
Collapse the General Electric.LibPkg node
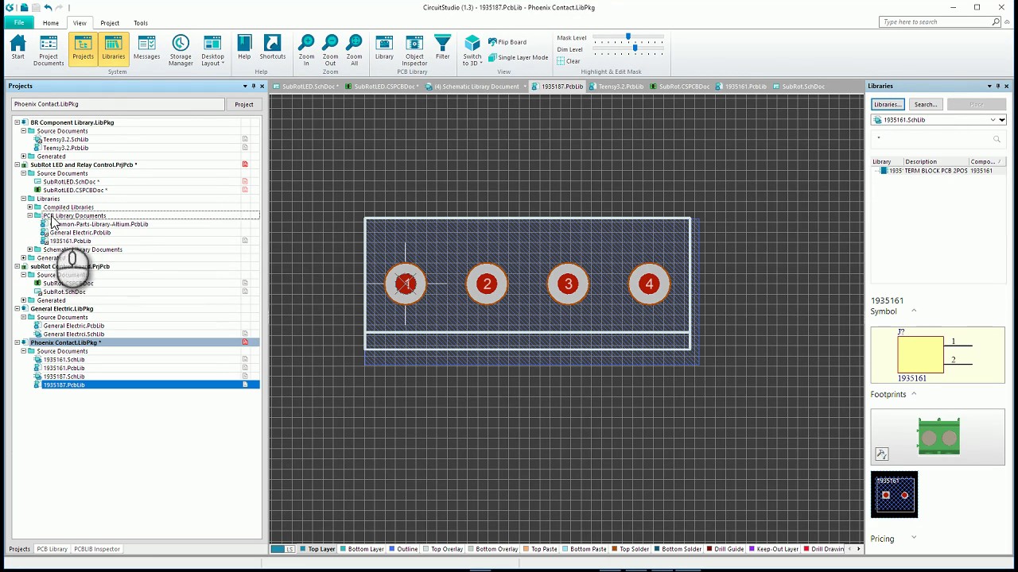click(x=17, y=308)
